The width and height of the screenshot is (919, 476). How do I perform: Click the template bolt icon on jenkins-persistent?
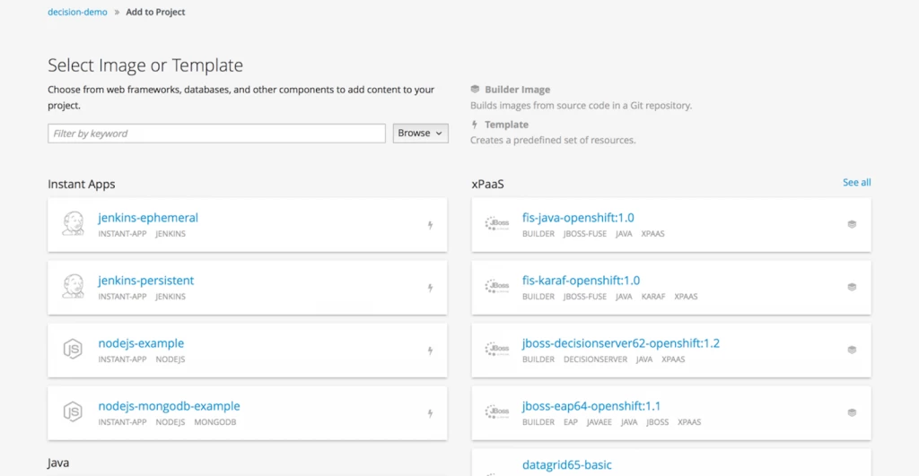tap(430, 288)
